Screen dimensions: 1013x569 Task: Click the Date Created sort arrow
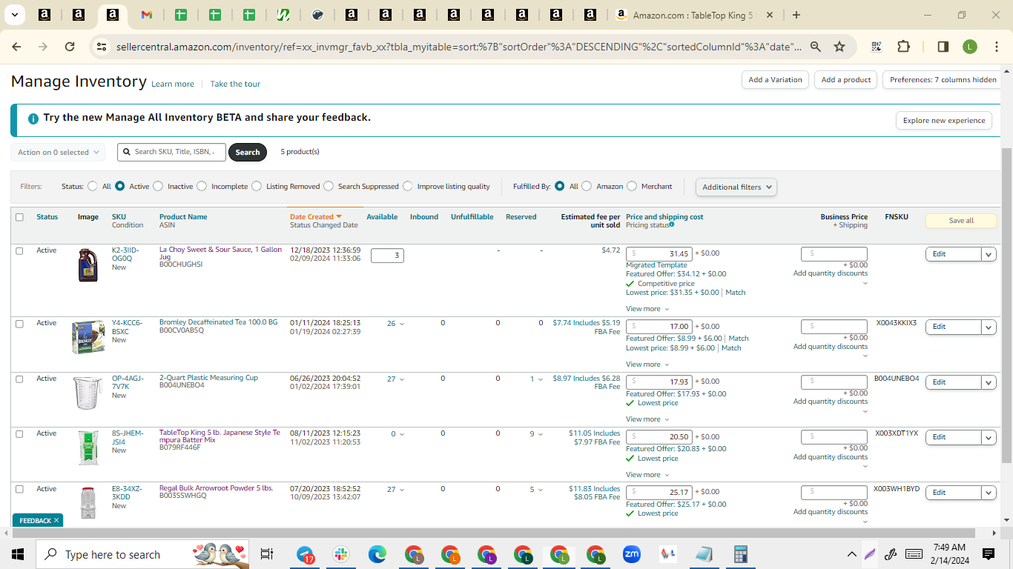339,217
